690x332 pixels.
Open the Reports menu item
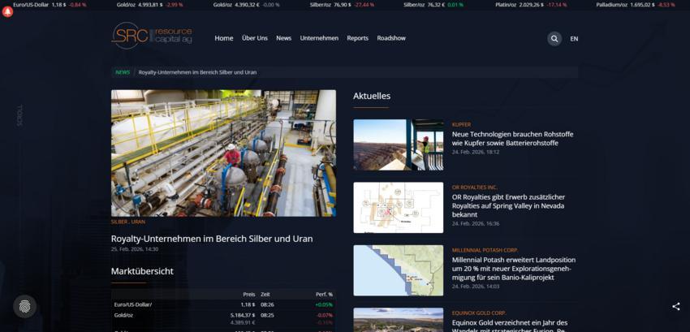[x=358, y=38]
